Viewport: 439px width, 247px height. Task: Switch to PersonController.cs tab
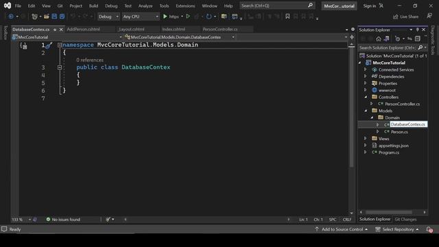[x=220, y=29]
